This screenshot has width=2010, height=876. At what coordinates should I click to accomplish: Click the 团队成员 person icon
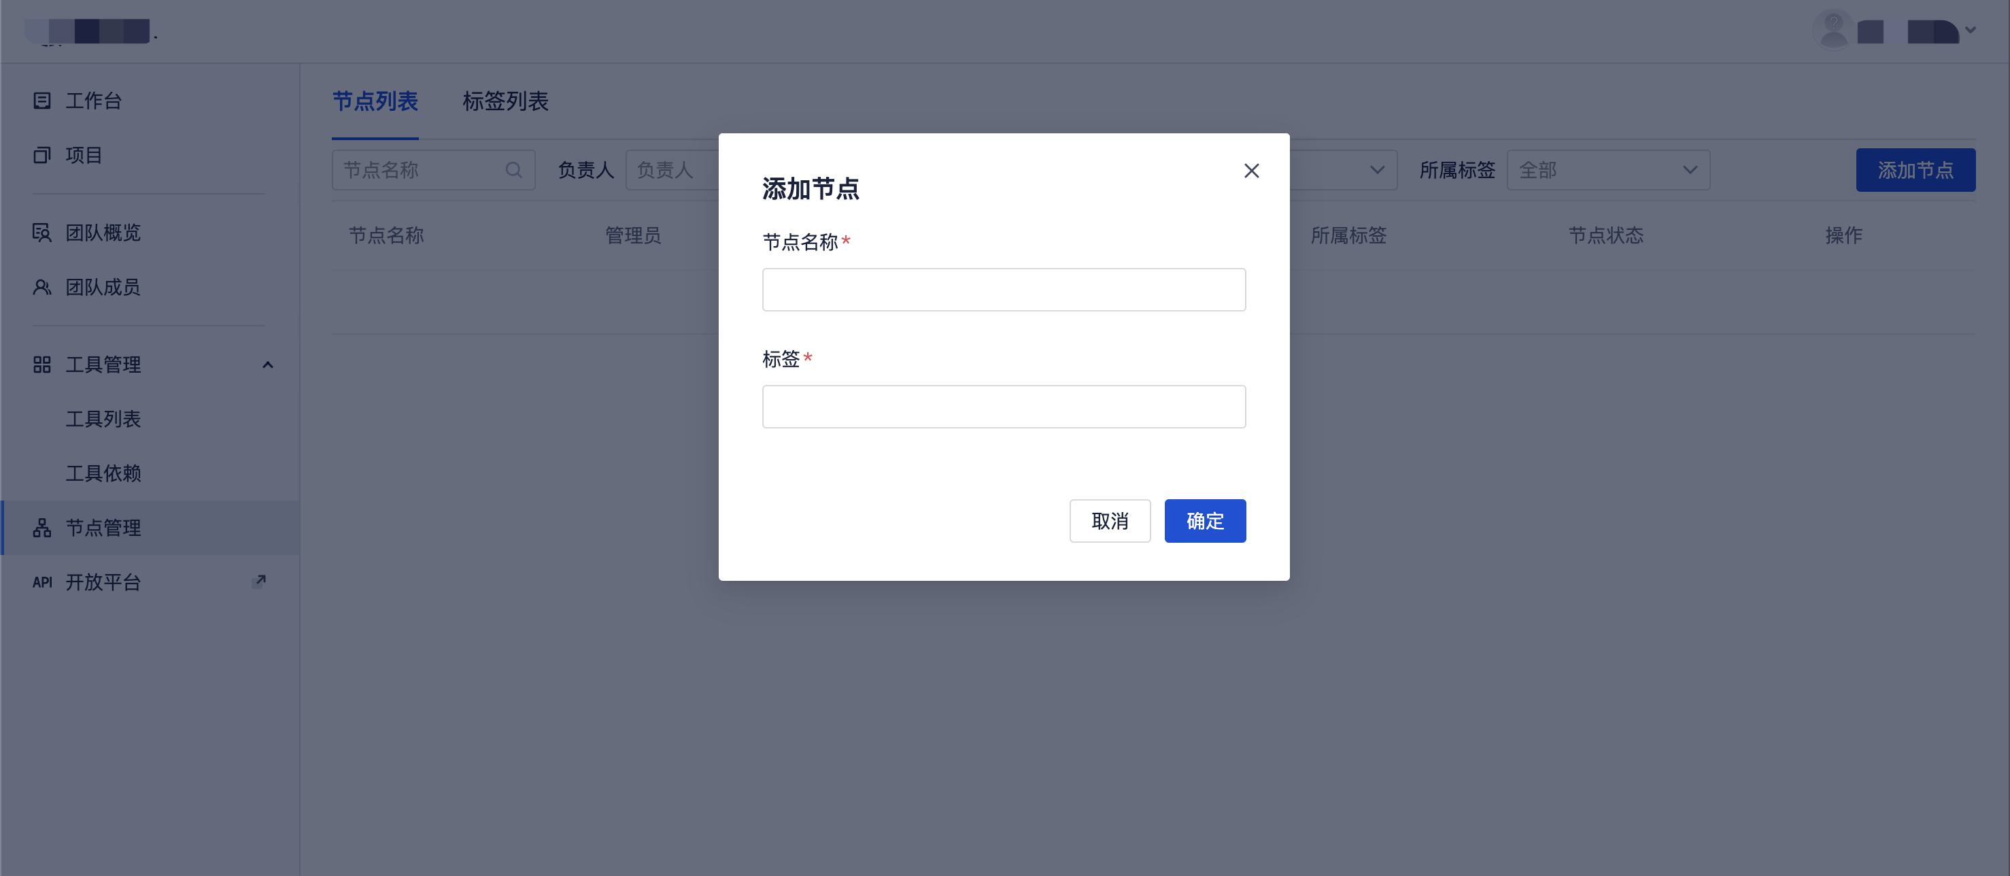pos(42,287)
